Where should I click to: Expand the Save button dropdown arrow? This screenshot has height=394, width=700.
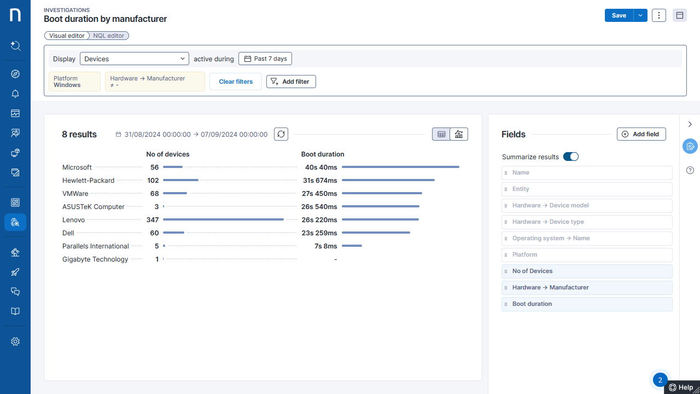(640, 15)
